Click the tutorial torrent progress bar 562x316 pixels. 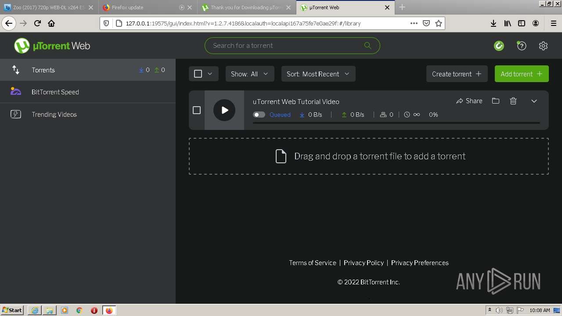click(396, 123)
